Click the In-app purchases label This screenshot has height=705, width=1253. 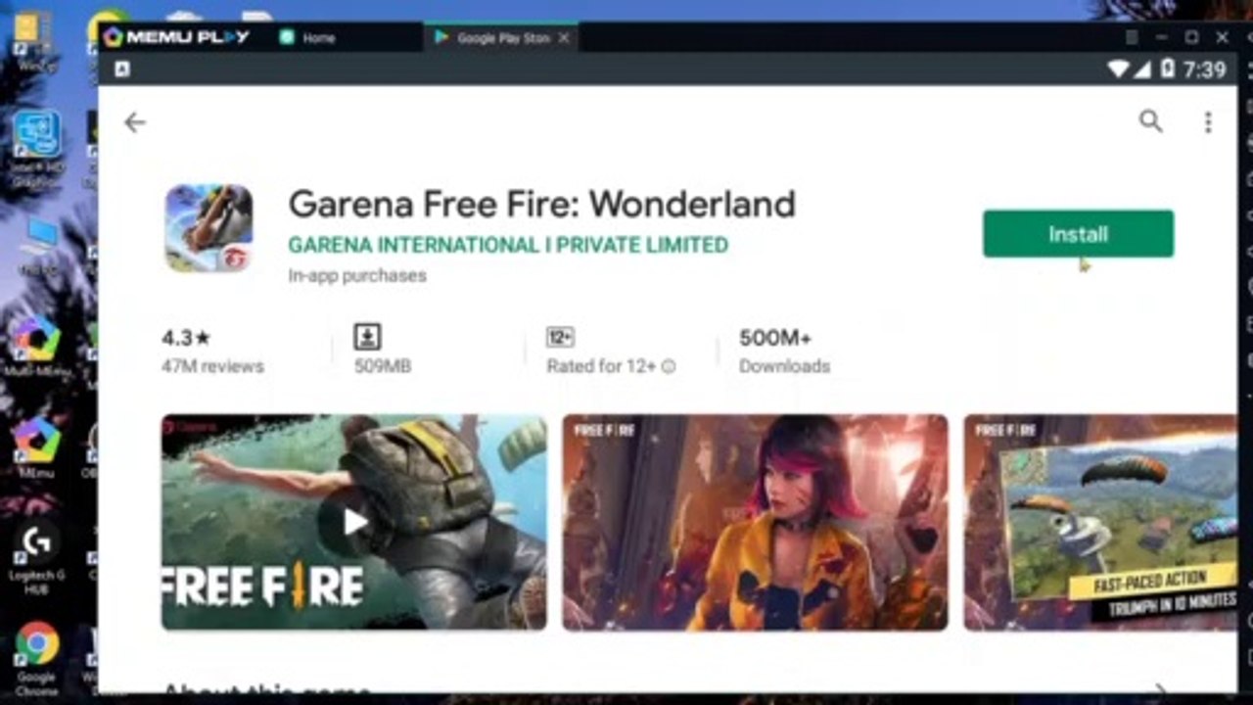click(357, 276)
